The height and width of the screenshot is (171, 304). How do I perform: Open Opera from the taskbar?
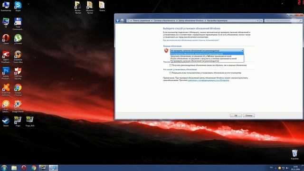point(24,168)
